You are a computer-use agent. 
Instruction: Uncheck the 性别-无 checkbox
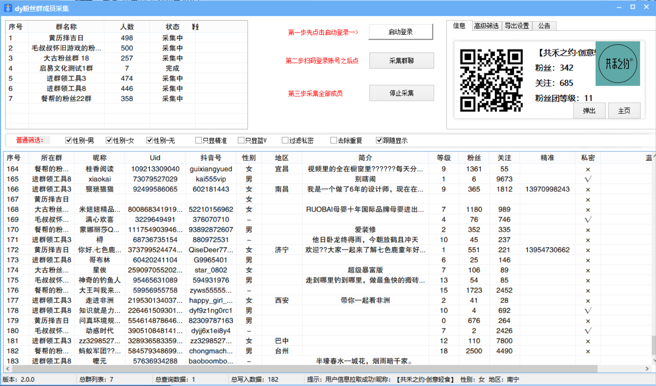point(149,140)
